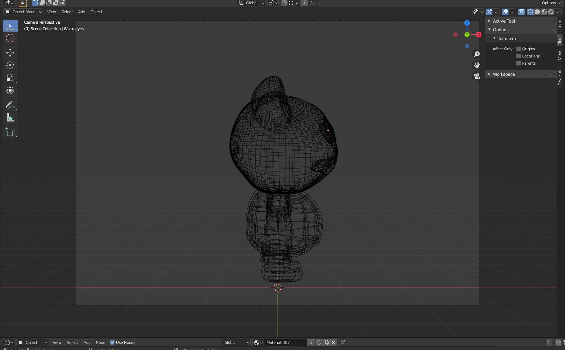Uncheck Use Nodes checkbox
The height and width of the screenshot is (350, 565).
tap(112, 342)
